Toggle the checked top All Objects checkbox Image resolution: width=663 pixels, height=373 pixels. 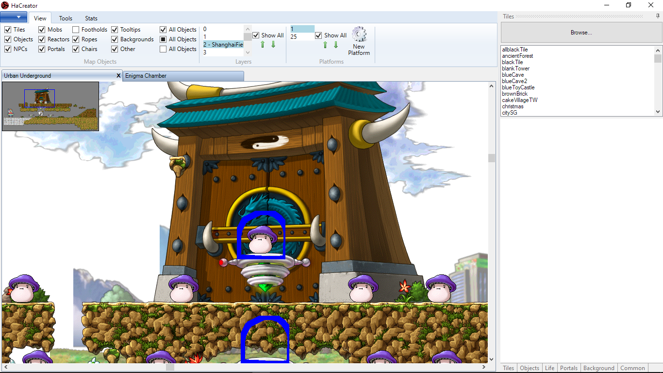[163, 30]
